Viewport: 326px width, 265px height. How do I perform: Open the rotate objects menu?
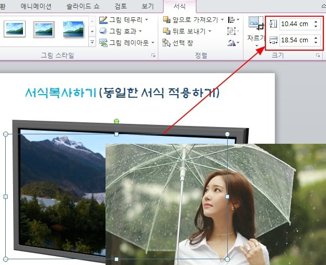[234, 43]
